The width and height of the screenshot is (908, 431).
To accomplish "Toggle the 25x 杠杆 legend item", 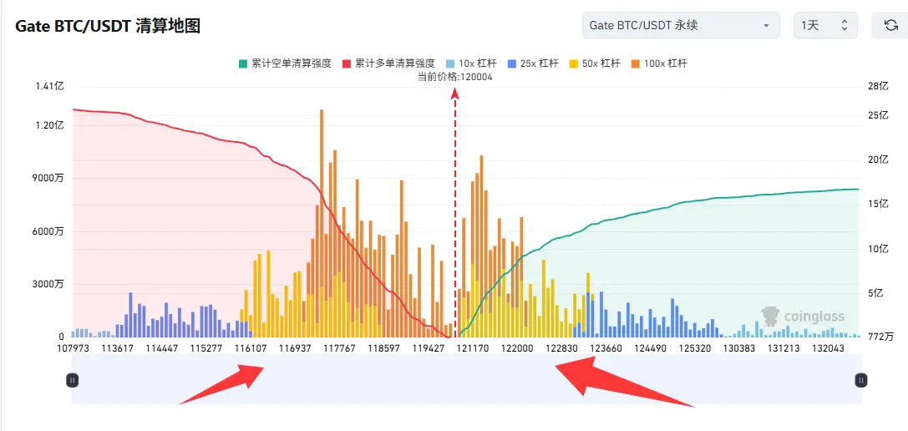I will point(533,63).
